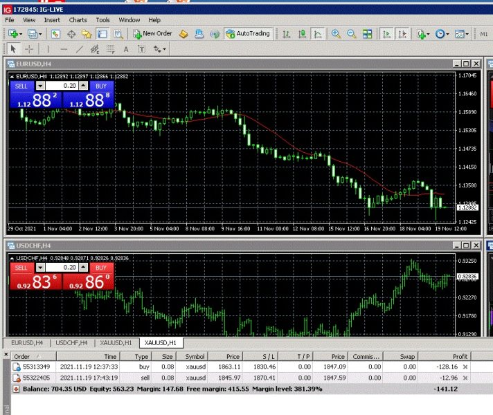Select the text label 'A' tool
The image size is (493, 415).
pyautogui.click(x=125, y=49)
